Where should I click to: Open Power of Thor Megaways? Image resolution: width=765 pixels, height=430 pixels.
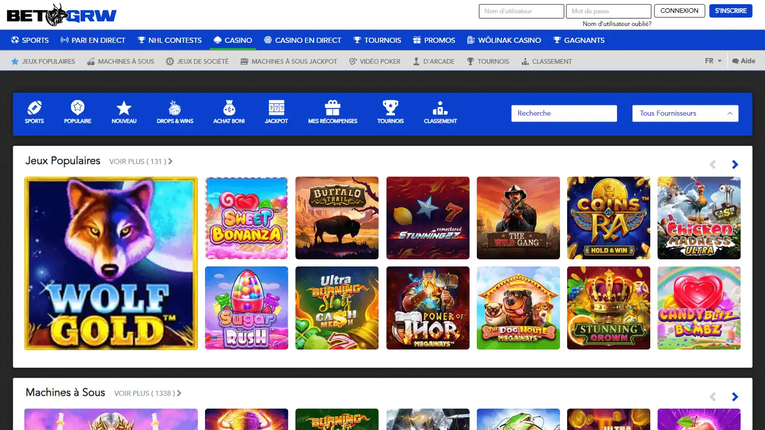(x=428, y=308)
